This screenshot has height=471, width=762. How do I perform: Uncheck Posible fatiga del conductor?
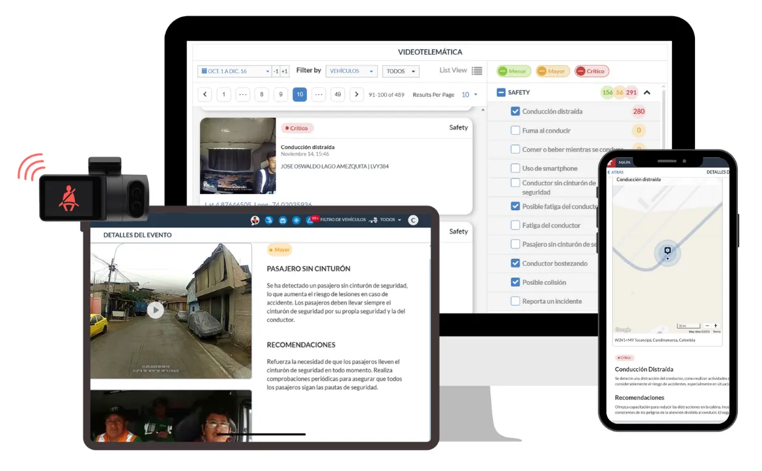pos(515,206)
